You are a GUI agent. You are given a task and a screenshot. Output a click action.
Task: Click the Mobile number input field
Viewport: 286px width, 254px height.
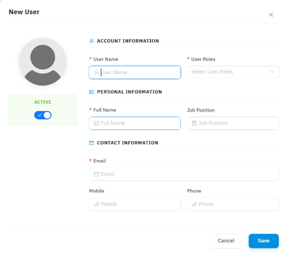(x=135, y=204)
